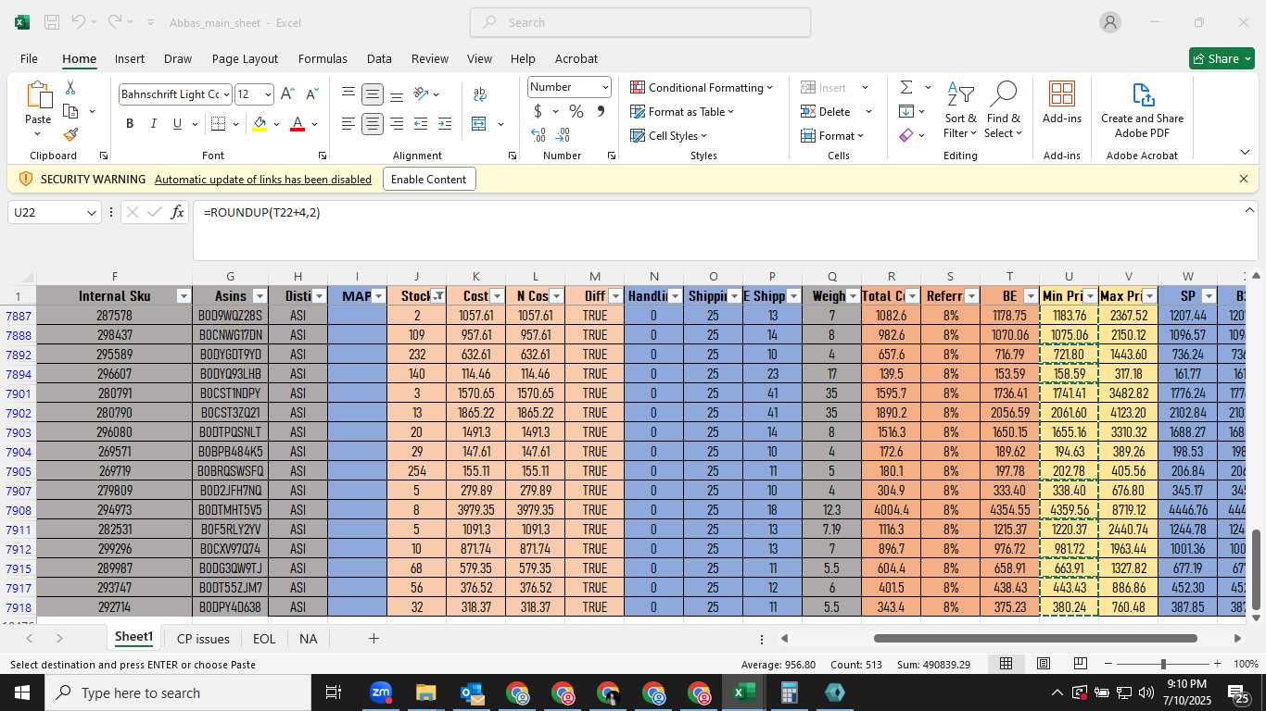Toggle Underline formatting
Screen dimensions: 1266x711
point(177,124)
